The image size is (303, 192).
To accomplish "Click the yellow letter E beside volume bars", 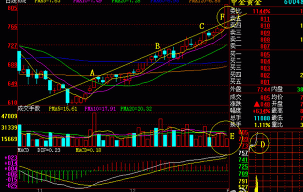I will [232, 136].
